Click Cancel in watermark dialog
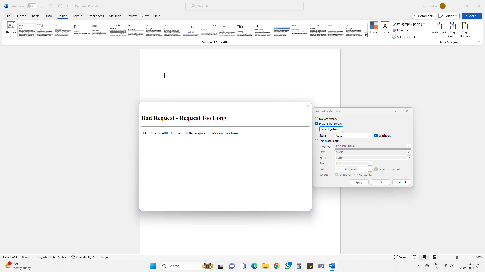485x272 pixels. tap(401, 182)
